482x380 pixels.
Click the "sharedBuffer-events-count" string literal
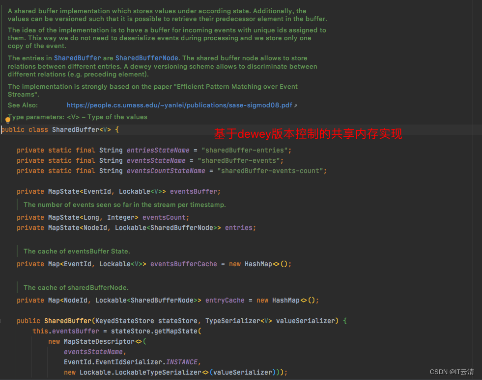(x=270, y=171)
